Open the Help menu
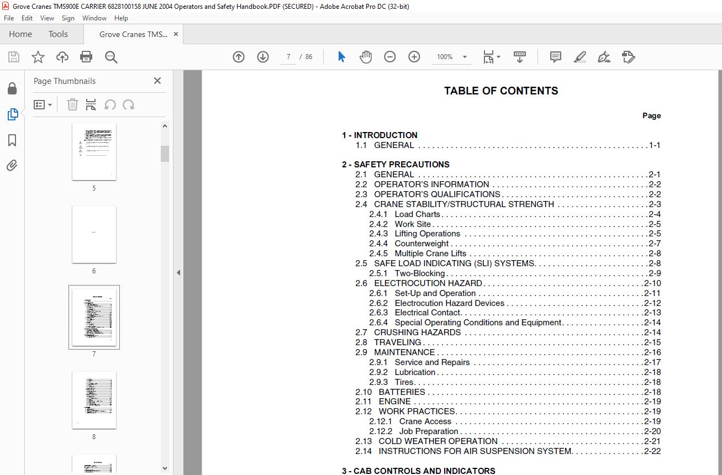Viewport: 722px width, 475px height. [x=121, y=18]
